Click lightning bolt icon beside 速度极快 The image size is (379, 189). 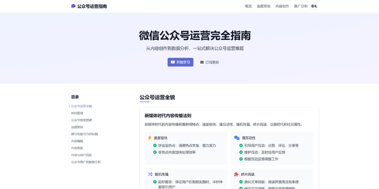pos(150,138)
